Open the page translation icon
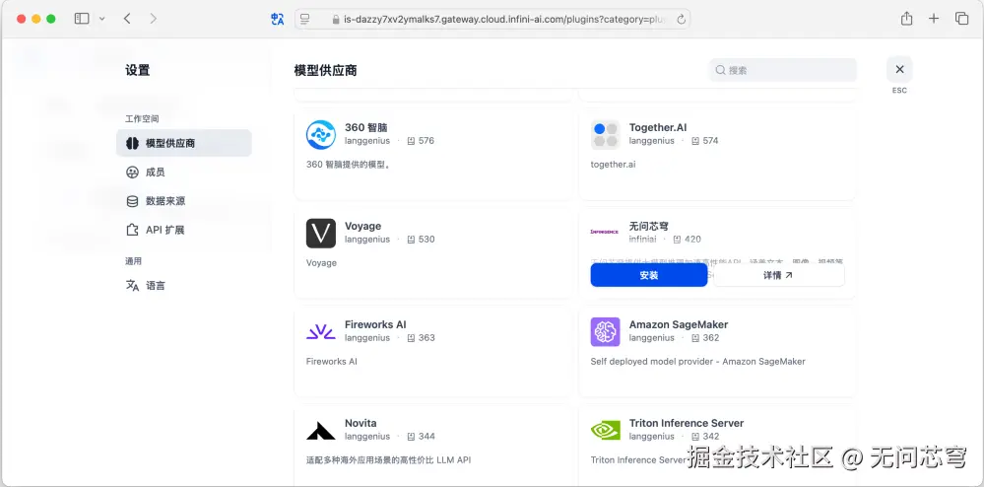The width and height of the screenshot is (984, 487). [278, 20]
